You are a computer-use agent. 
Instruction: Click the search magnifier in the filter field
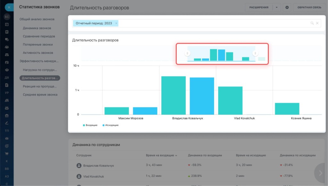click(x=312, y=23)
